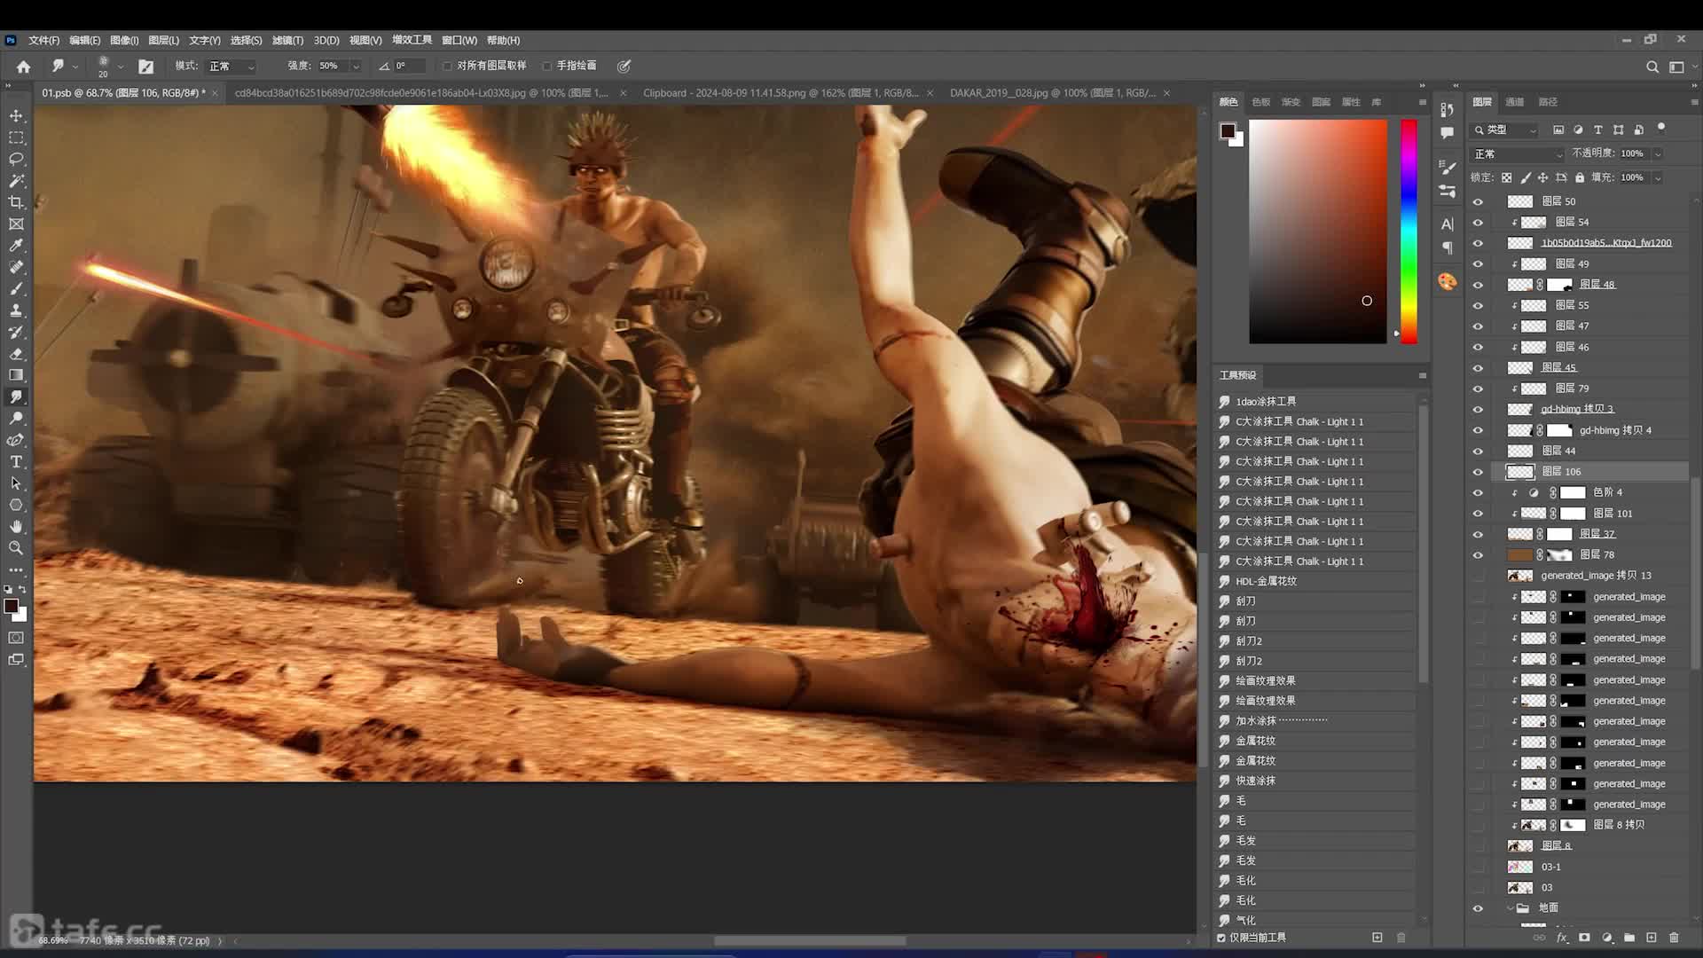Viewport: 1703px width, 958px height.
Task: Hide layer 图层 106
Action: click(1478, 472)
